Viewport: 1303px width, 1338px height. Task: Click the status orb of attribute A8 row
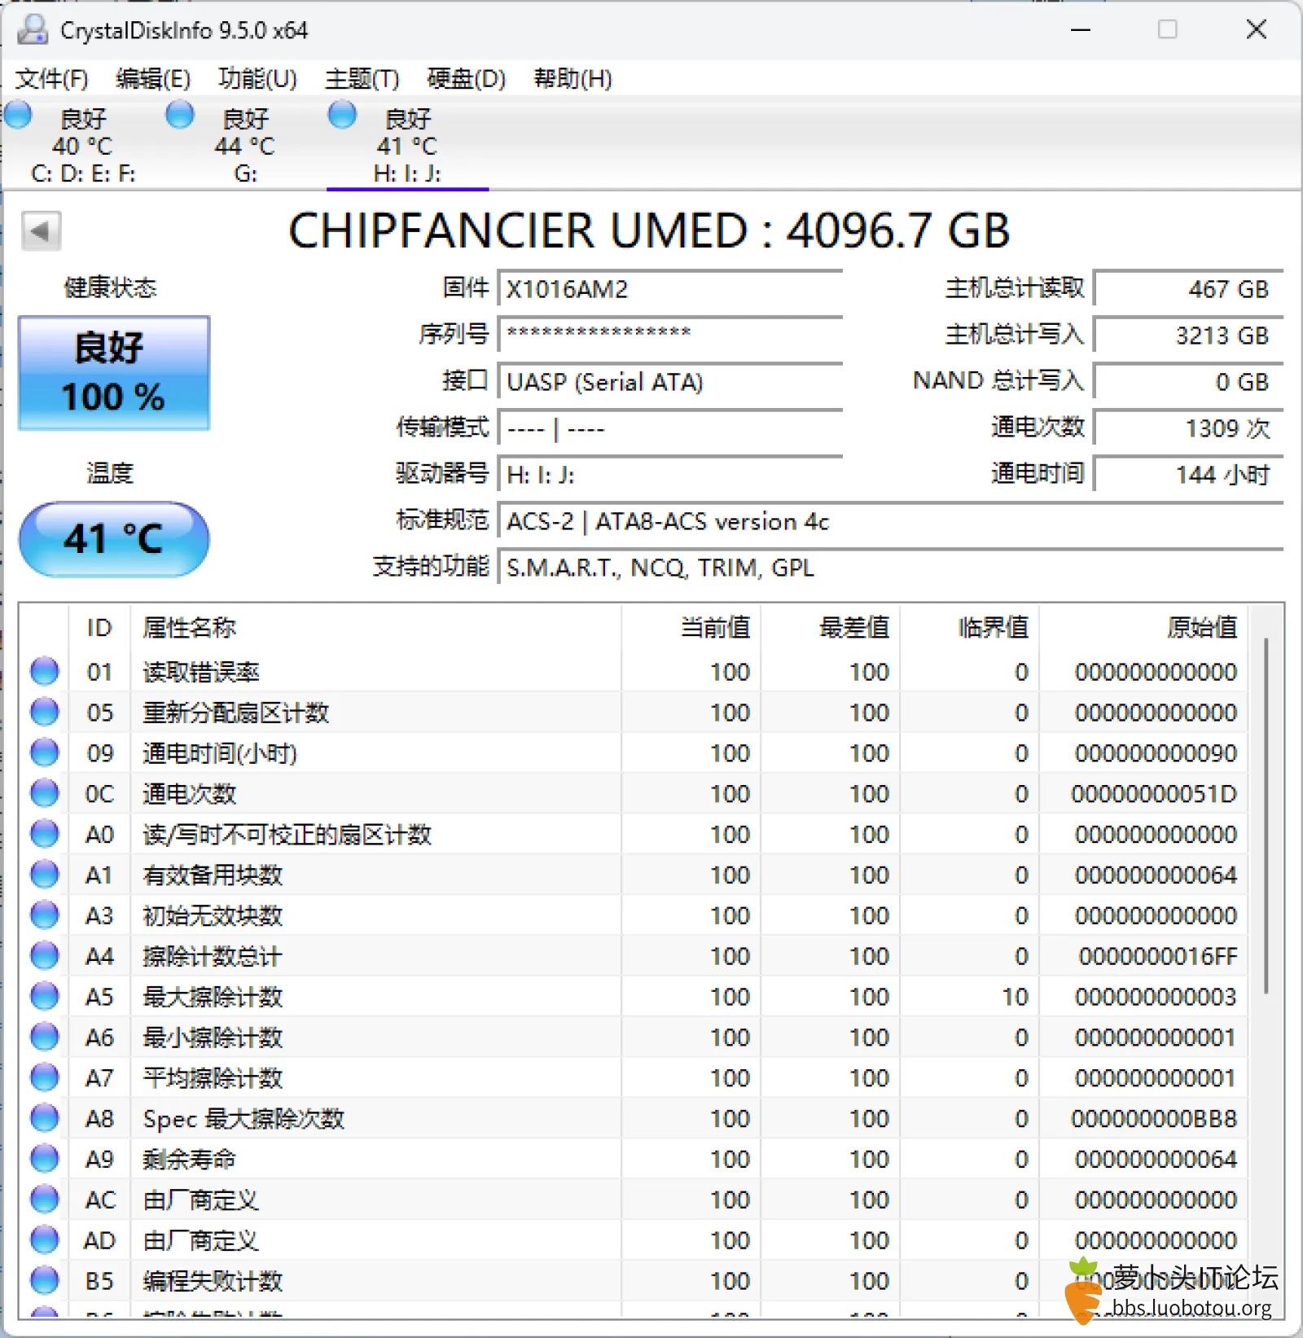45,1118
